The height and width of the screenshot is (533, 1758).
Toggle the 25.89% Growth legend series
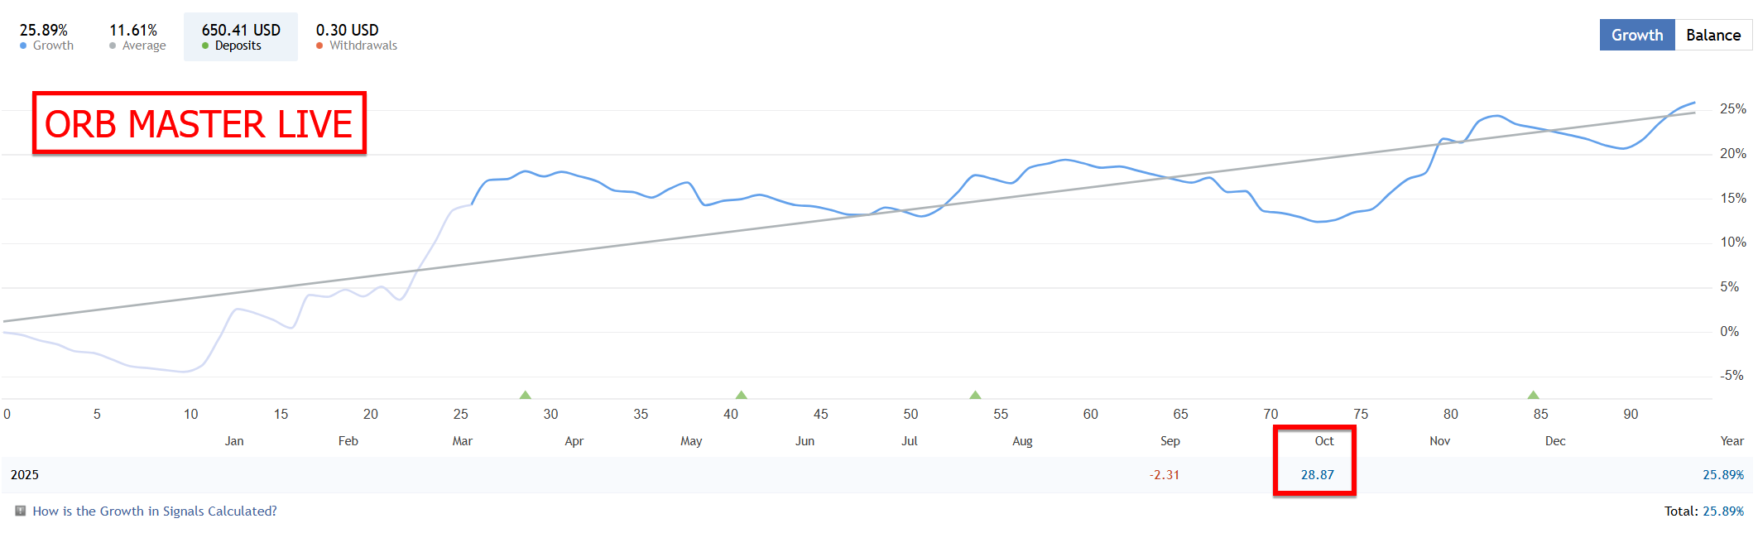point(46,37)
